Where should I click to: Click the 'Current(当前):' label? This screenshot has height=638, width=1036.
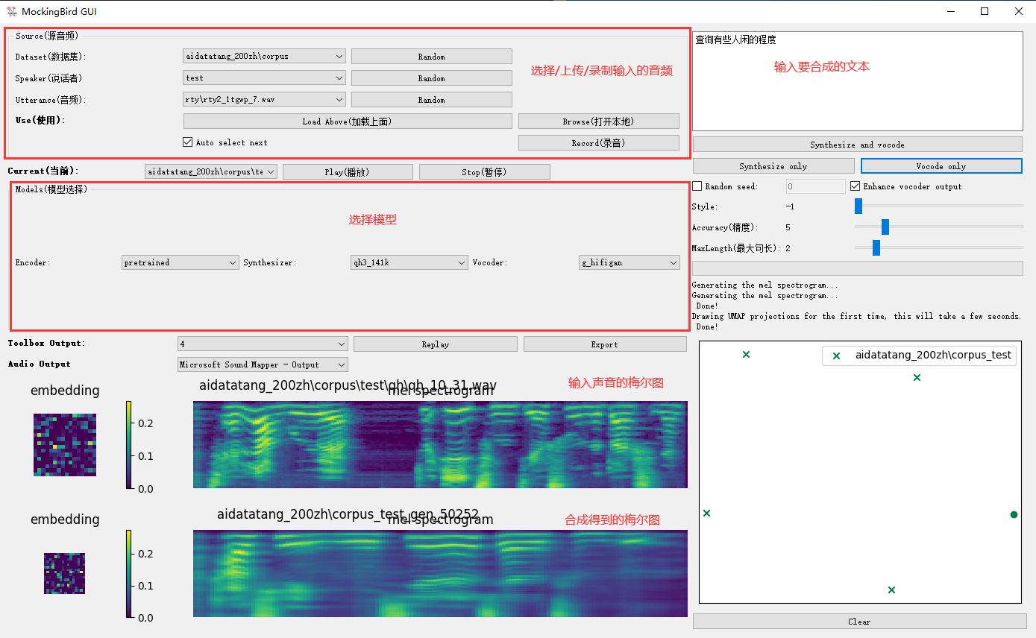tap(43, 171)
